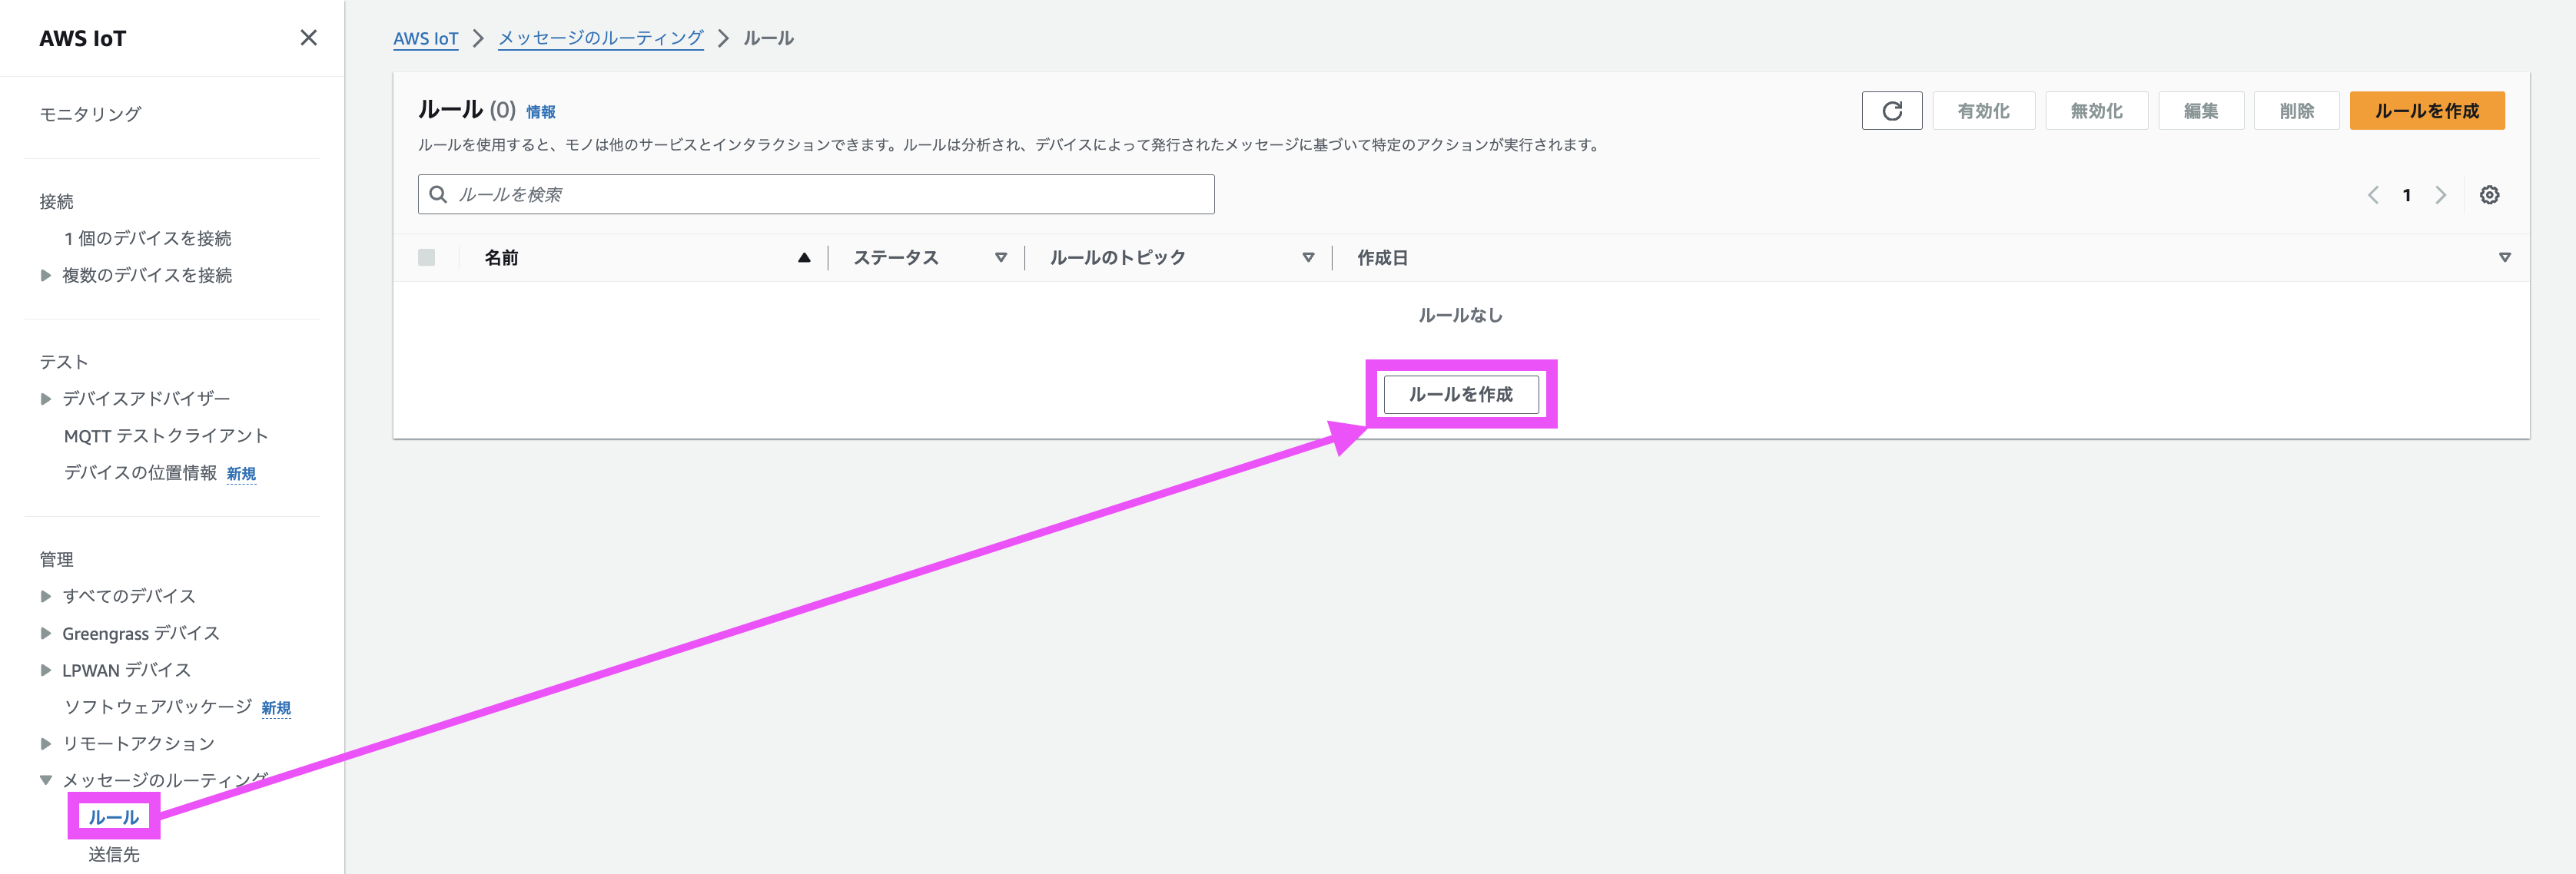Viewport: 2576px width, 874px height.
Task: Click the refresh rules icon button
Action: coord(1891,111)
